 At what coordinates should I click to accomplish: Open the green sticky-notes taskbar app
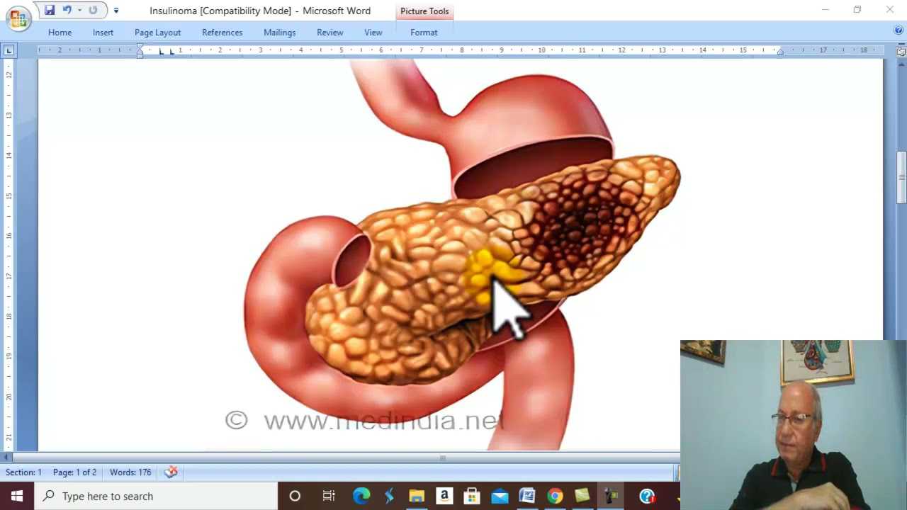click(582, 496)
